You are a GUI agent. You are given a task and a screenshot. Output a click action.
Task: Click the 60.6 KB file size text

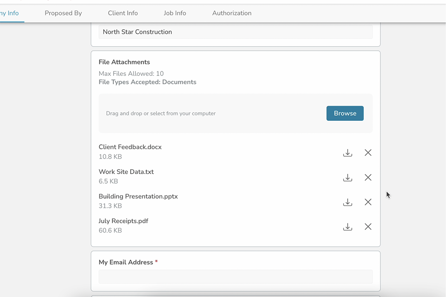pos(110,230)
